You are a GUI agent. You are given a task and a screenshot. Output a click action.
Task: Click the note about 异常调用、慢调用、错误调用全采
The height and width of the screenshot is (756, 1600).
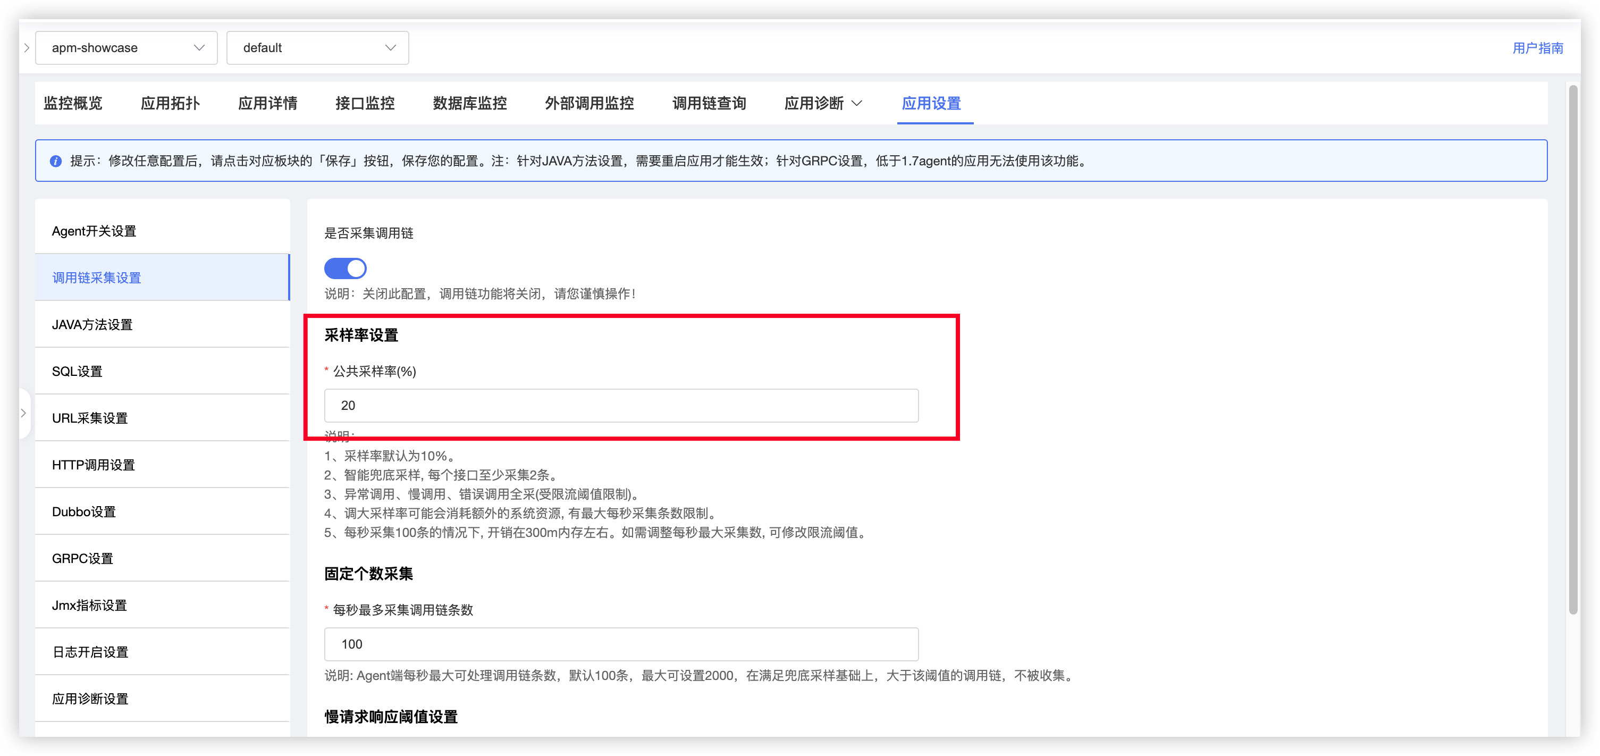coord(483,494)
